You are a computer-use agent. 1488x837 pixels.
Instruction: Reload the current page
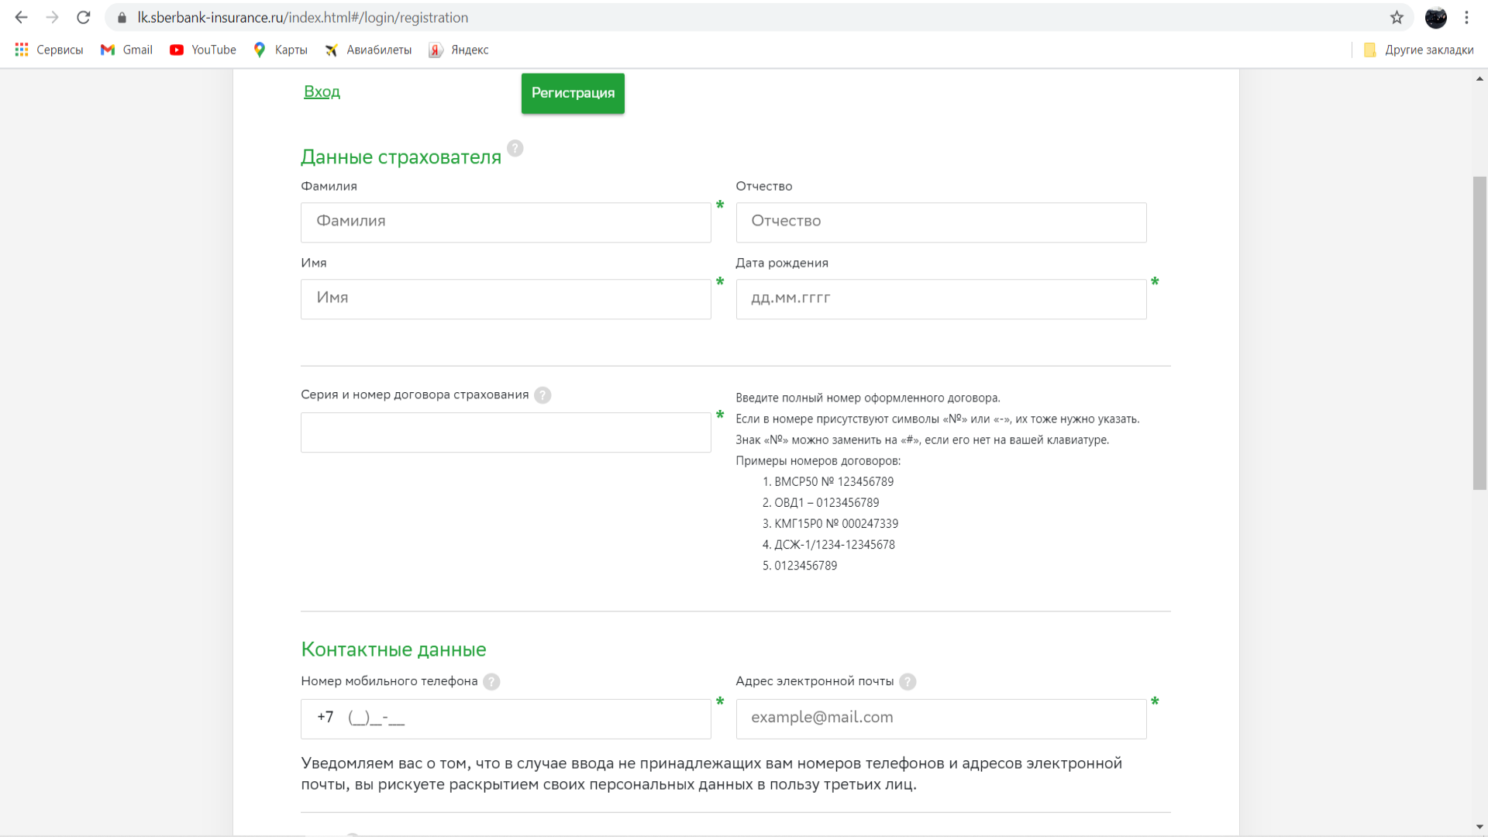coord(84,17)
